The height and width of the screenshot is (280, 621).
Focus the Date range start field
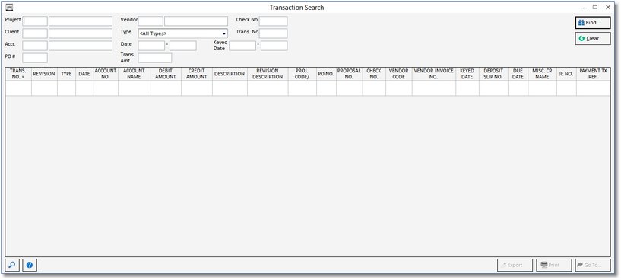[151, 46]
